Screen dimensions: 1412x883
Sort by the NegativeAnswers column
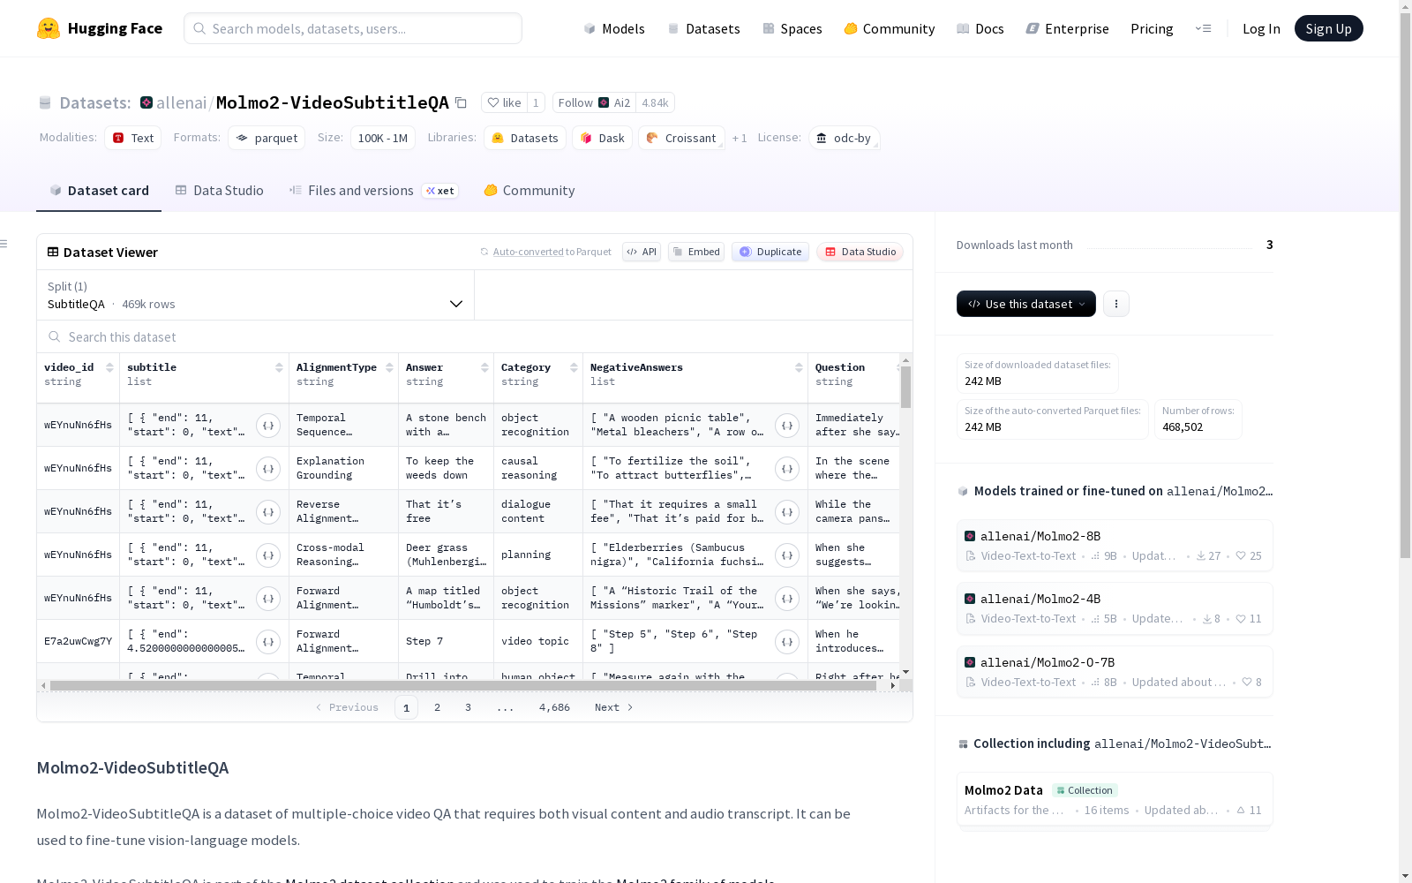(x=799, y=367)
